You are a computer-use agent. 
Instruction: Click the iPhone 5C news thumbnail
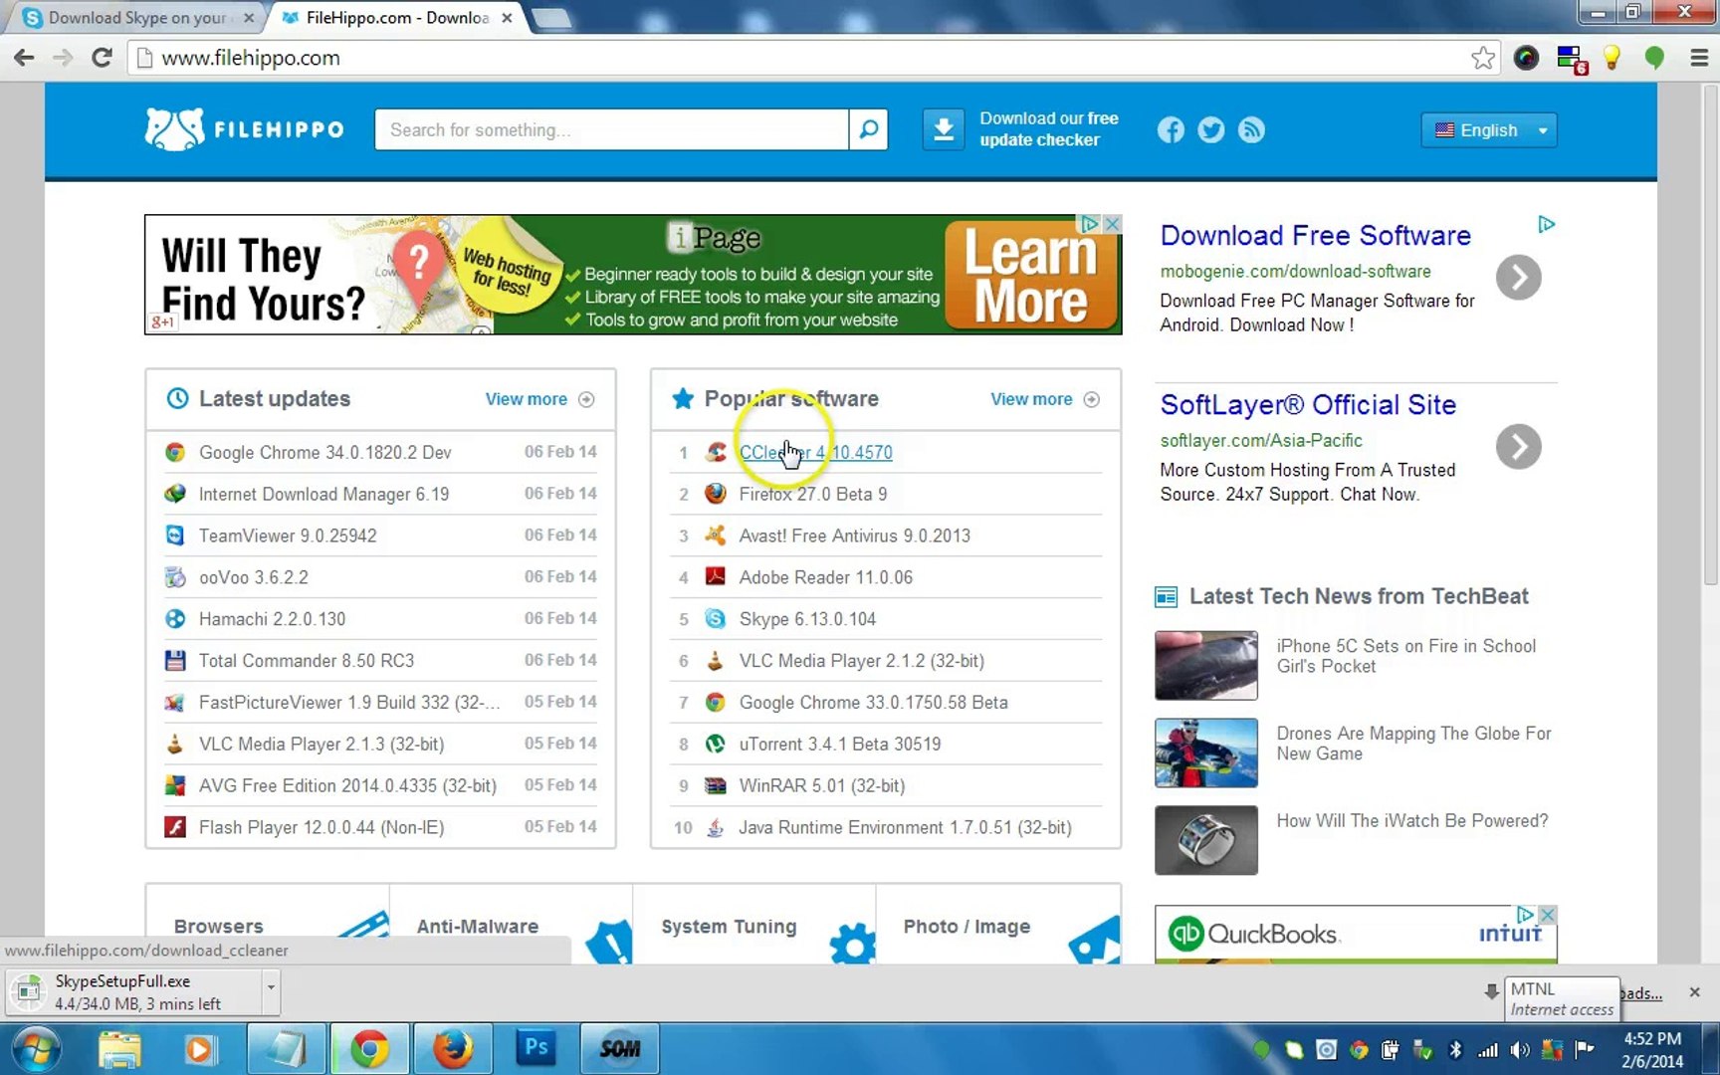pos(1206,665)
